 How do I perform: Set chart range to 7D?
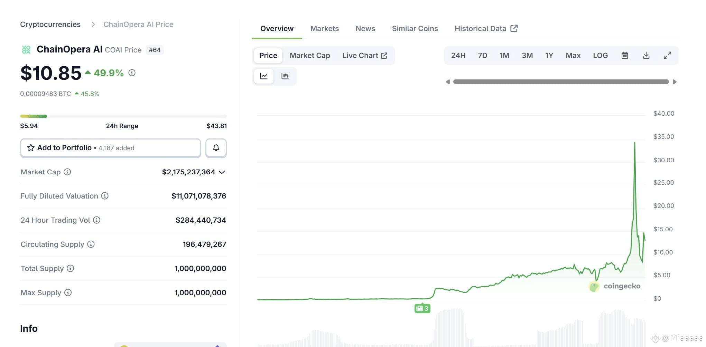click(482, 56)
